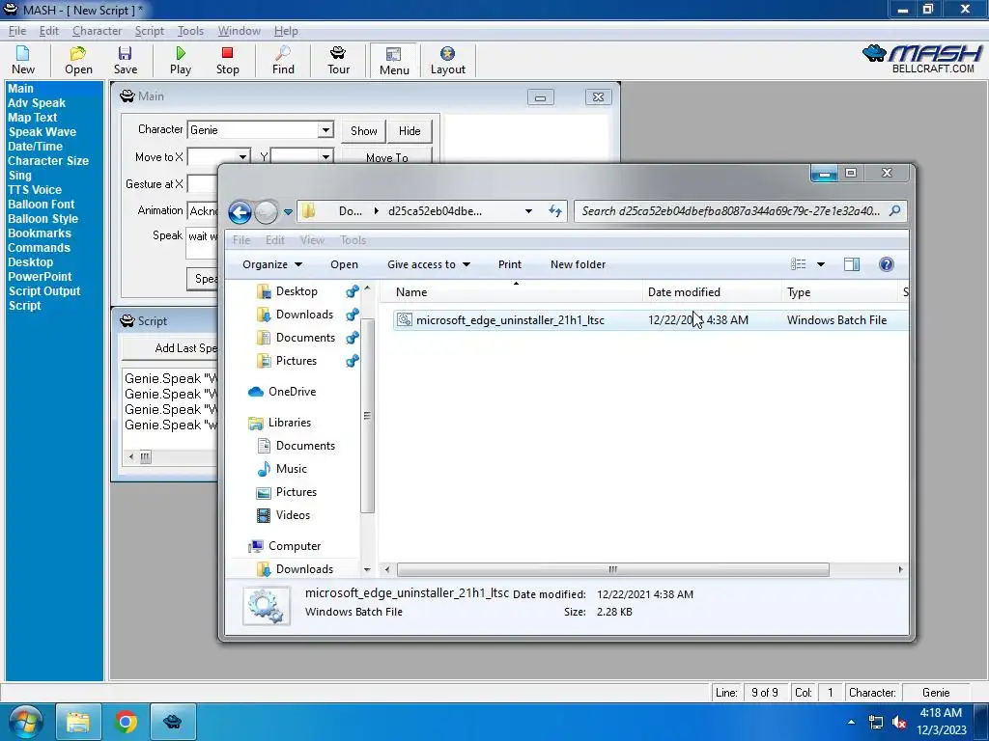
Task: Open Explorer help question mark icon
Action: 887,264
